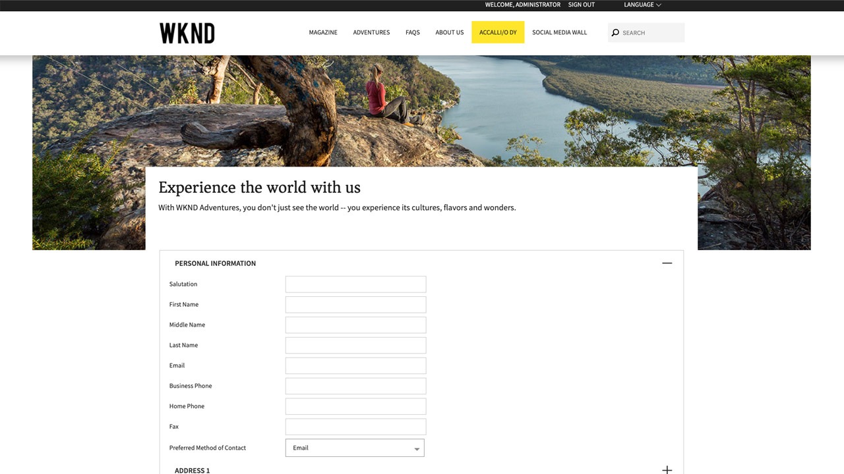This screenshot has width=844, height=474.
Task: Click the Email text field
Action: click(356, 366)
